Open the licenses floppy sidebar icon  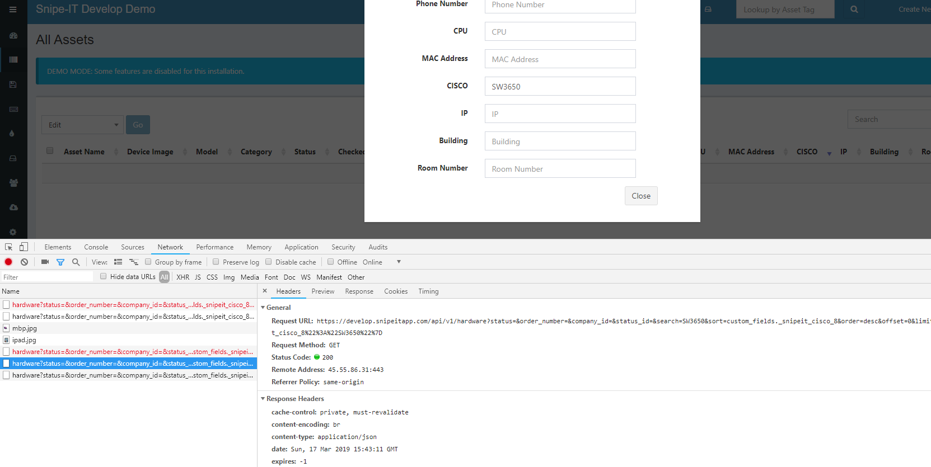(13, 84)
